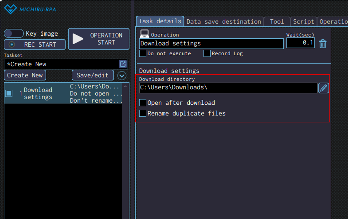Click the REC START button
Viewport: 348px width, 219px height.
pos(35,45)
